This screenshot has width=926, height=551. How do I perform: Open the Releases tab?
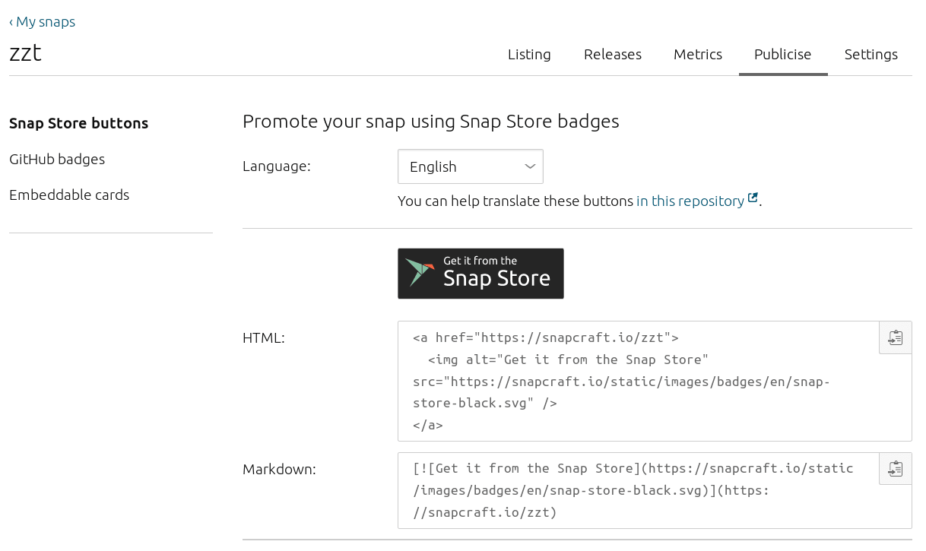click(613, 55)
